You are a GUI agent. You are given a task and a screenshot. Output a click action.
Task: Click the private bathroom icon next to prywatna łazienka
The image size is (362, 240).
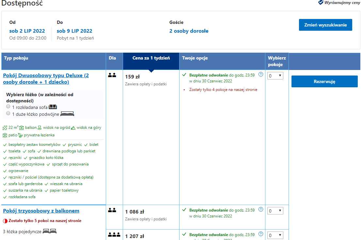click(20, 135)
